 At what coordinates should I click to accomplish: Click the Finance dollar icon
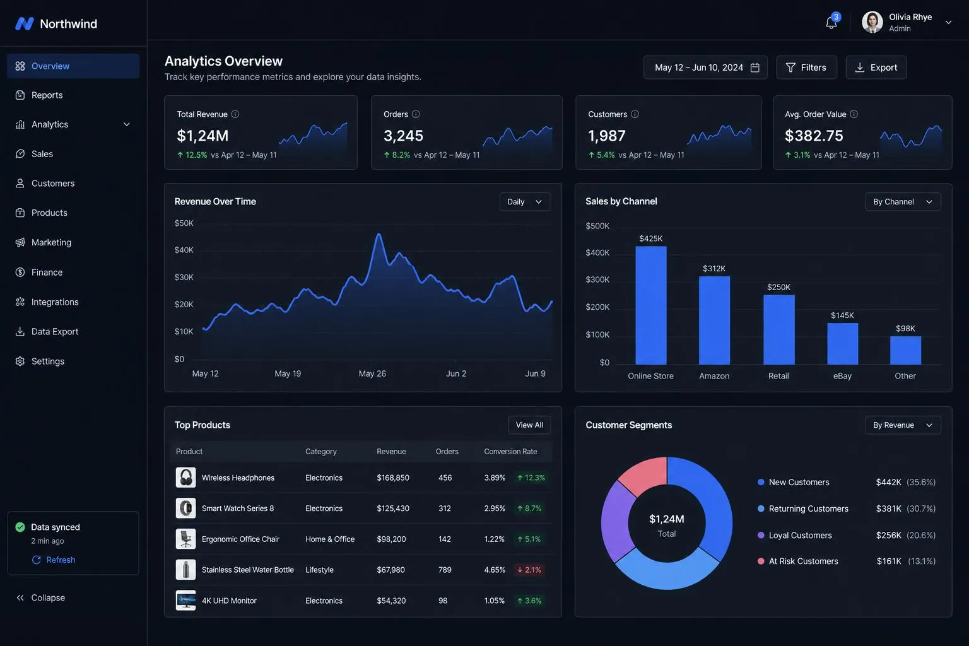pos(20,273)
